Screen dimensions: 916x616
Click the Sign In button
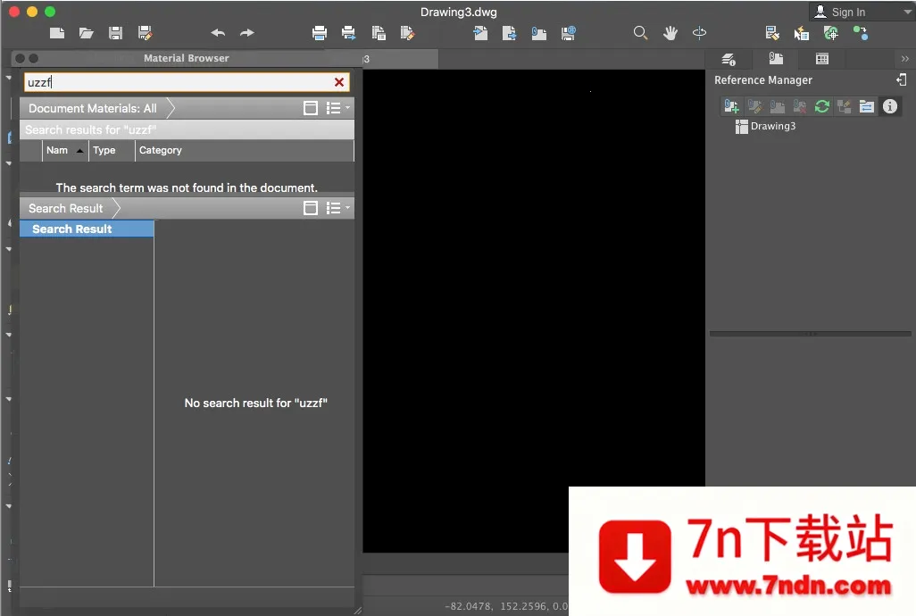pos(849,12)
